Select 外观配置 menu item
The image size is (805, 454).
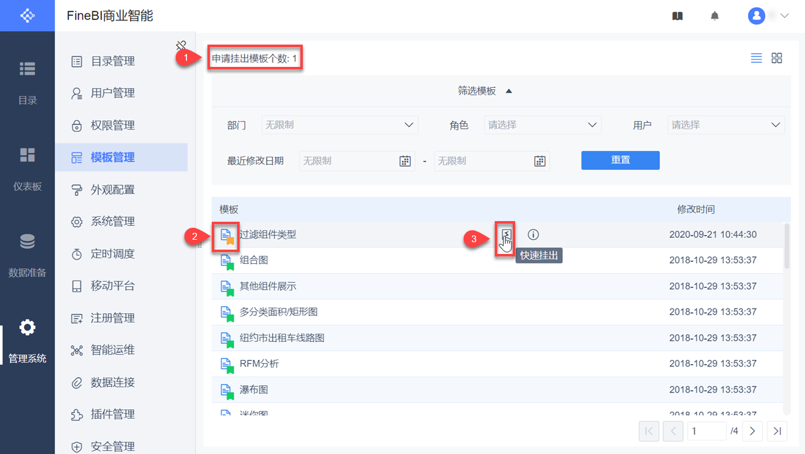click(x=121, y=190)
